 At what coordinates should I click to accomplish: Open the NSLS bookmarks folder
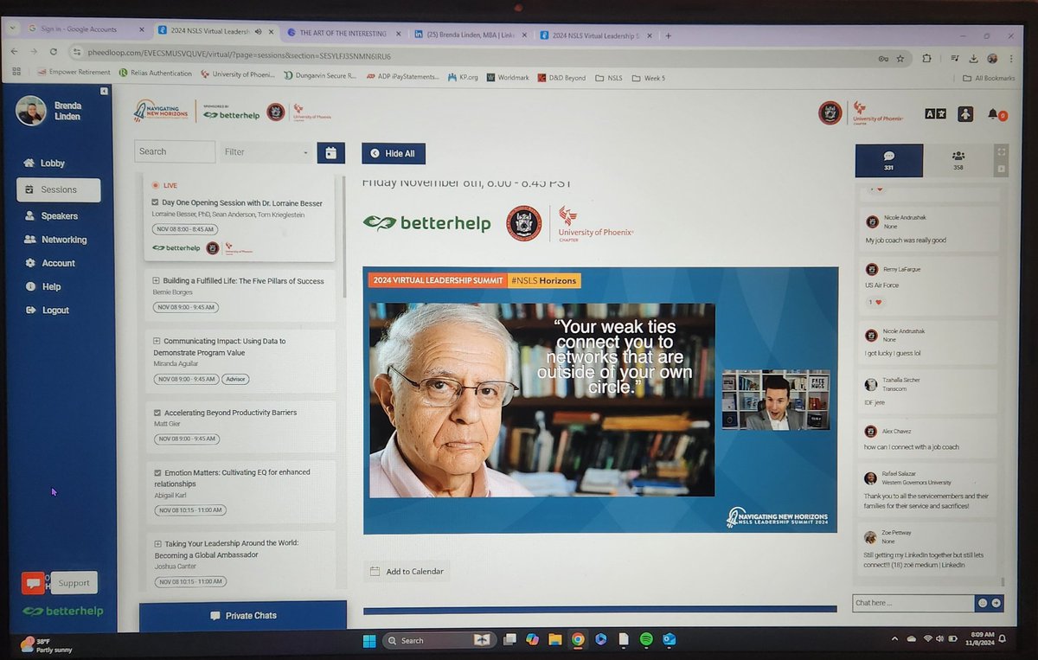(609, 78)
